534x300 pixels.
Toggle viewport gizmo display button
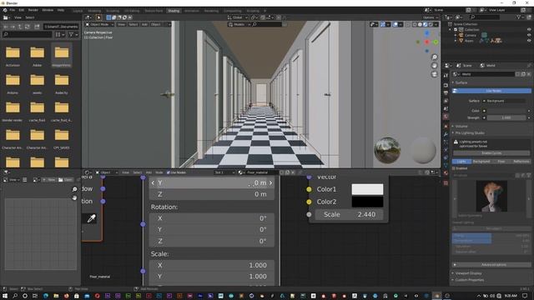coord(383,24)
